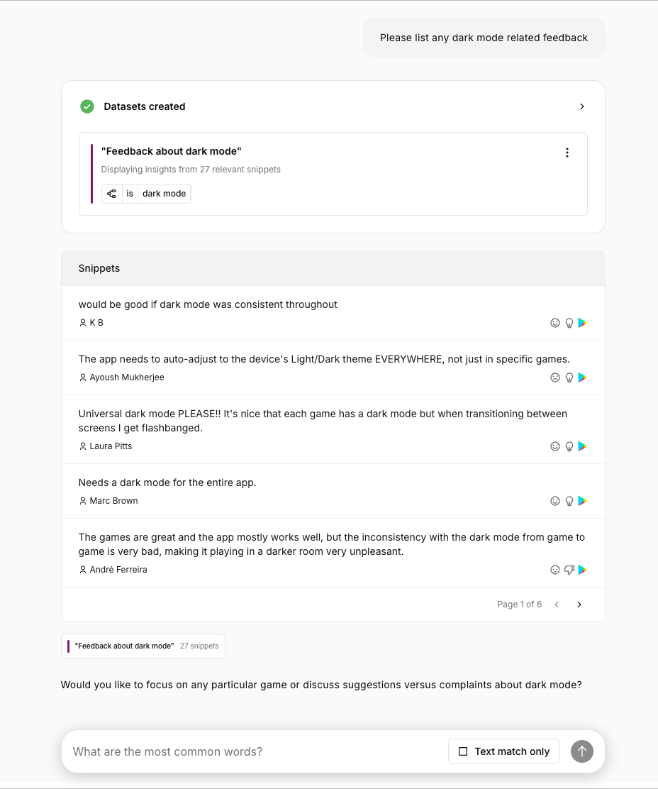Click the dark mode filter value chip

(164, 193)
